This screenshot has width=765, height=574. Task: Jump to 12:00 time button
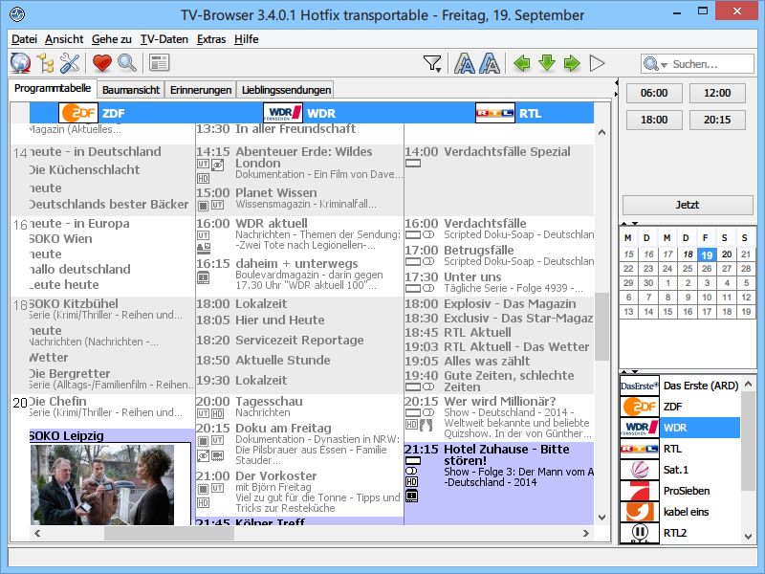coord(717,93)
